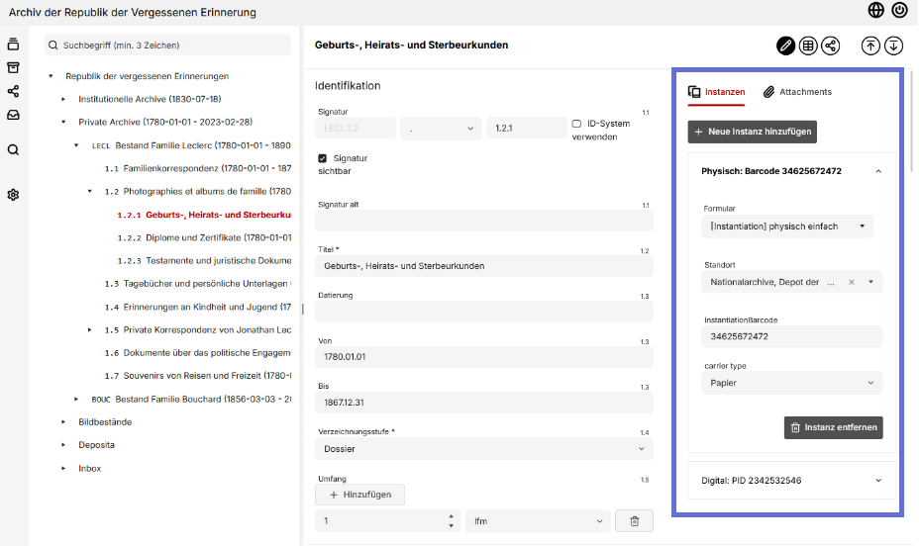Click the share icon in record header
This screenshot has width=919, height=546.
coord(831,45)
